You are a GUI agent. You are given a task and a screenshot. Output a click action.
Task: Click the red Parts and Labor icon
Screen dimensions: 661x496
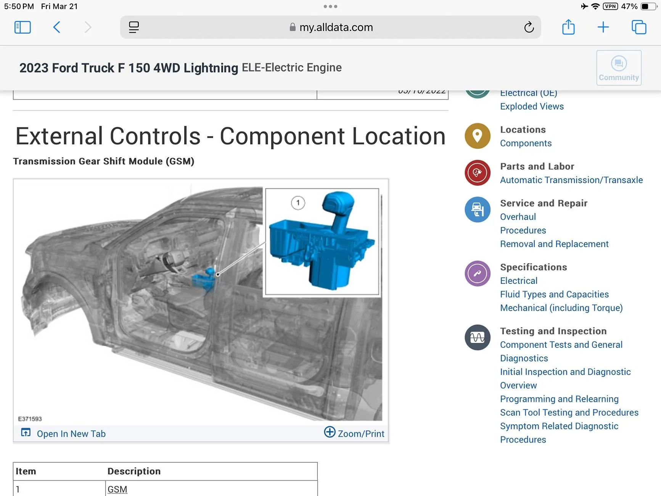(x=478, y=173)
